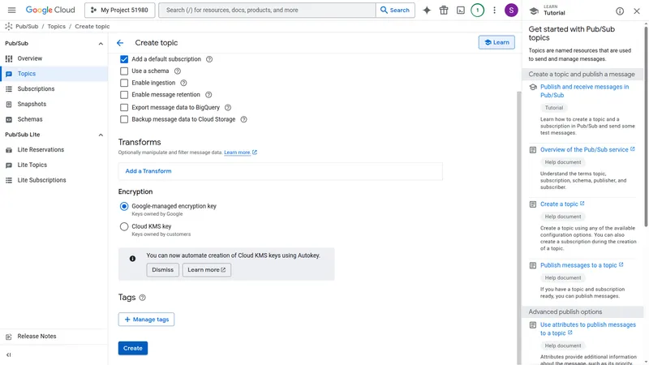Click the Overview sidebar icon
Image resolution: width=649 pixels, height=365 pixels.
pyautogui.click(x=9, y=58)
